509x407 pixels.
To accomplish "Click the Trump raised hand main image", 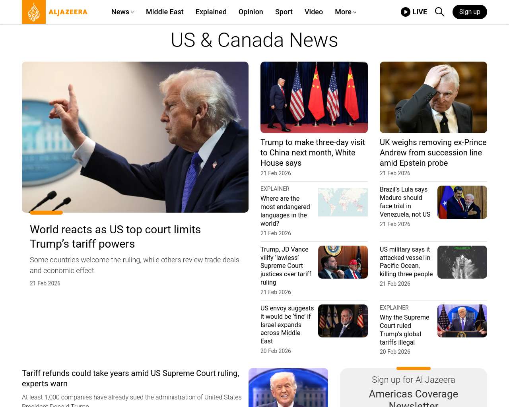I will coord(135,137).
